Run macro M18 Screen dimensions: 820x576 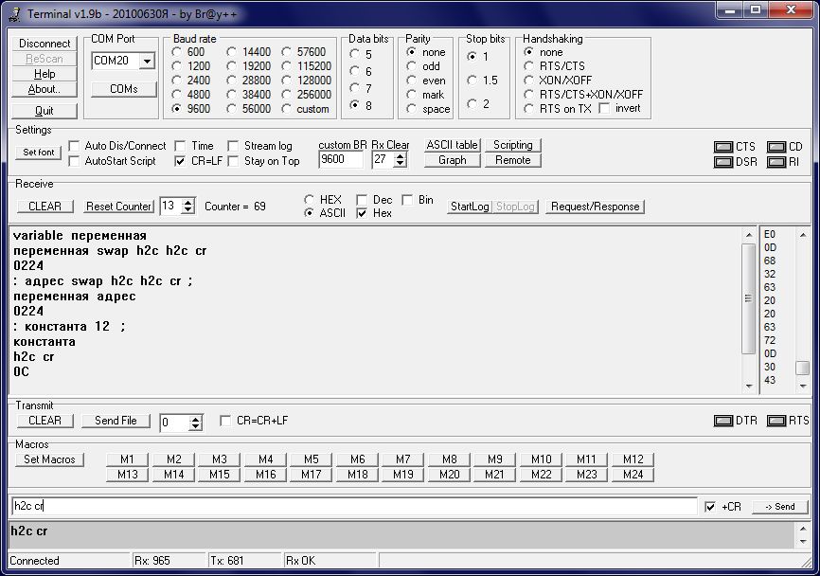click(x=358, y=475)
